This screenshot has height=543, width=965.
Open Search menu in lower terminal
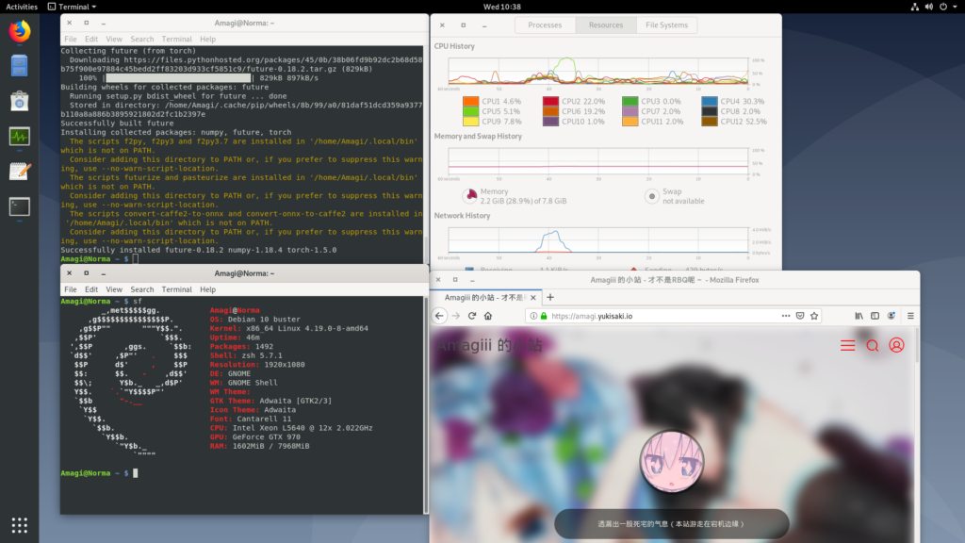click(x=141, y=289)
